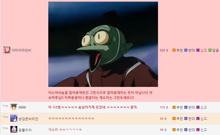This screenshot has height=135, width=220.
Task: Upvote 쌍검든바리안's reply with 추천
Action: pos(177,119)
